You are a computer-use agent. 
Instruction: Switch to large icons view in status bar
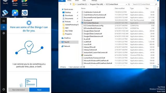(x=157, y=67)
